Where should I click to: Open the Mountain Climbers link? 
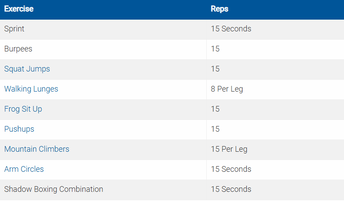(37, 149)
